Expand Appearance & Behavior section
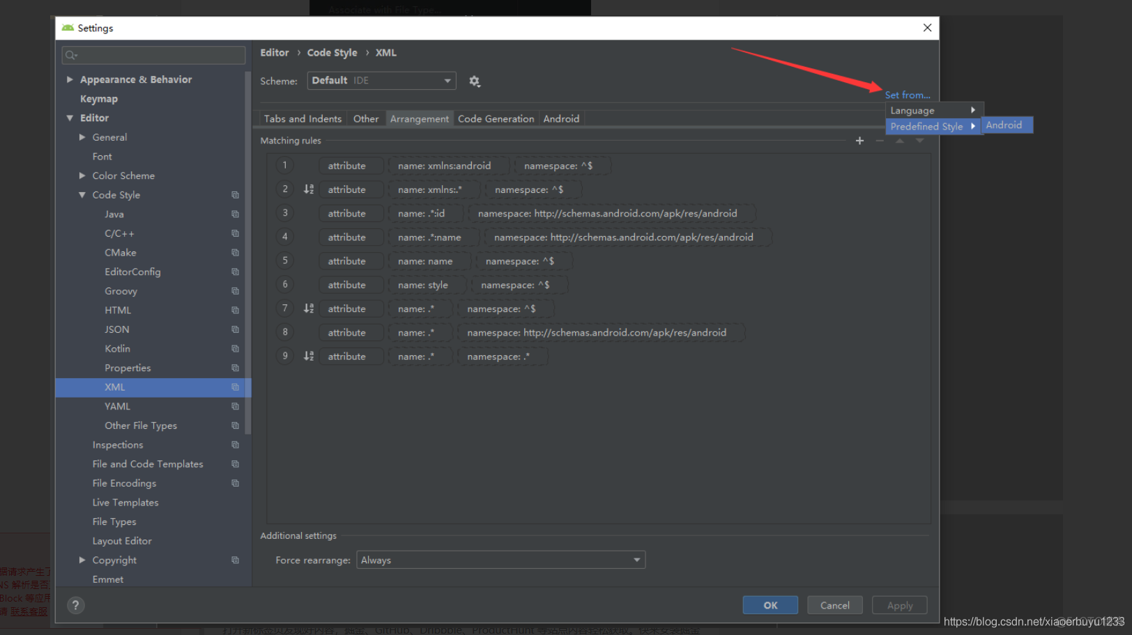The width and height of the screenshot is (1132, 635). [x=70, y=79]
